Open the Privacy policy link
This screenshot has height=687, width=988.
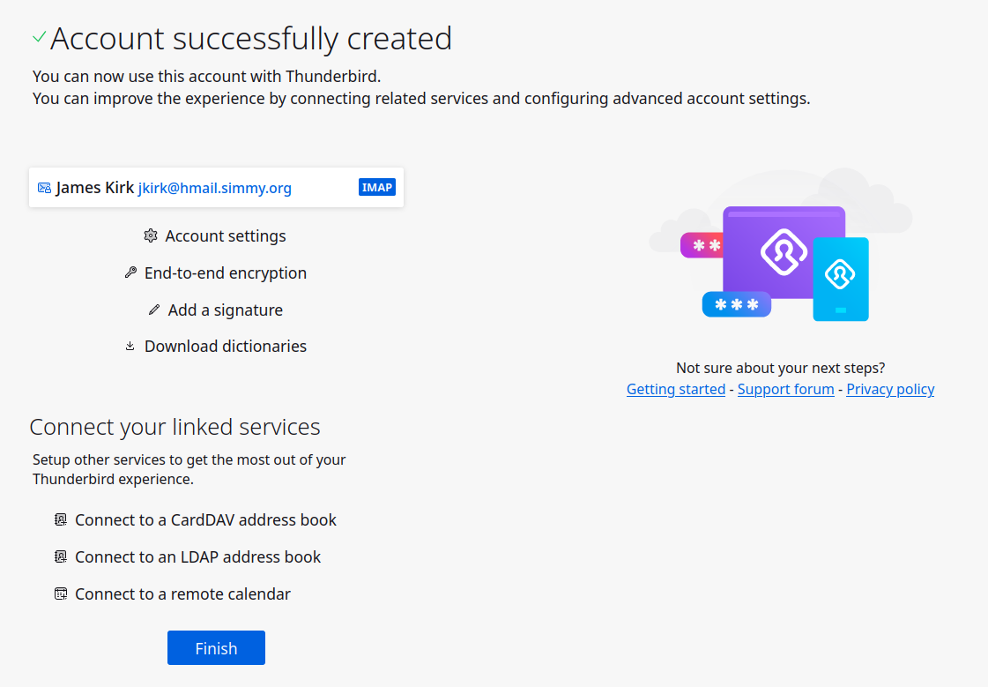tap(890, 390)
